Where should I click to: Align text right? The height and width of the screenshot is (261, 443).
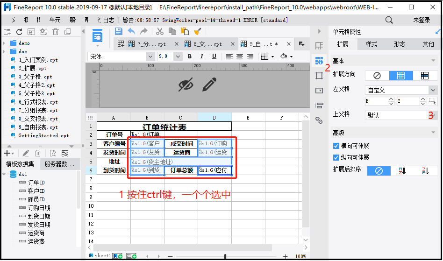tap(250, 56)
